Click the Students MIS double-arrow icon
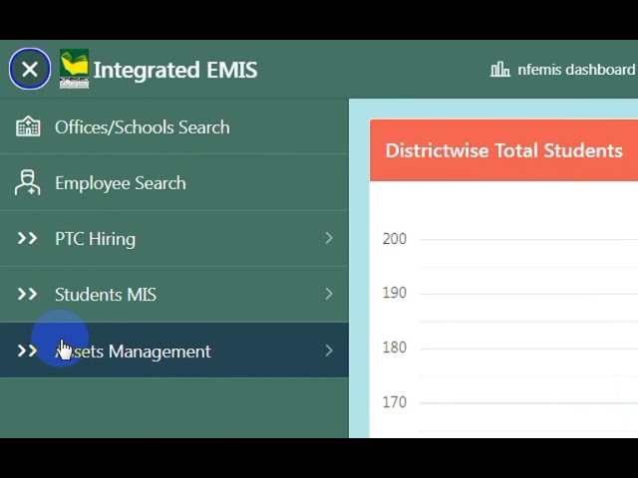 click(28, 294)
